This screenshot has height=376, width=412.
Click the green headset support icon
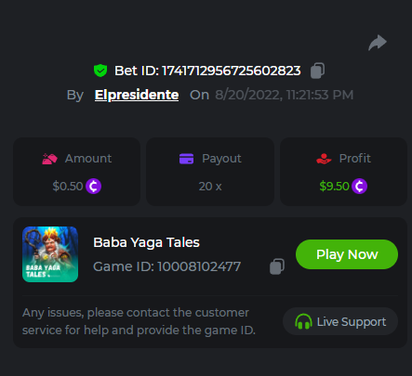tap(303, 321)
